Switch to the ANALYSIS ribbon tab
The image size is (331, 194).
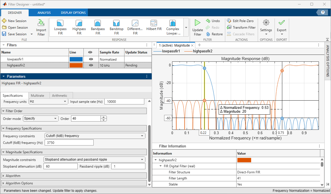tap(44, 13)
